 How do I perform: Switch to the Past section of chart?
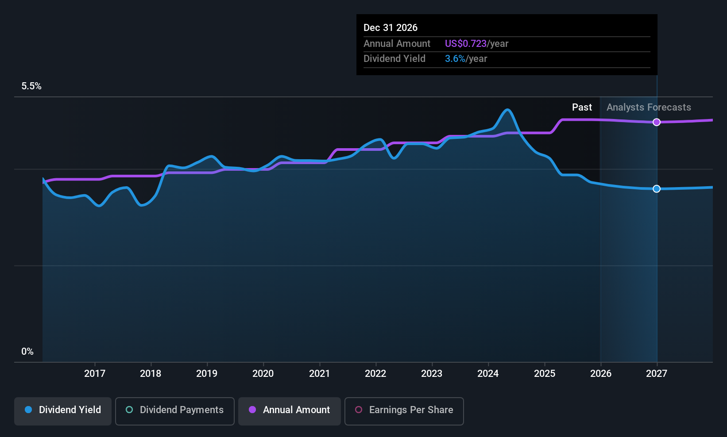tap(582, 107)
